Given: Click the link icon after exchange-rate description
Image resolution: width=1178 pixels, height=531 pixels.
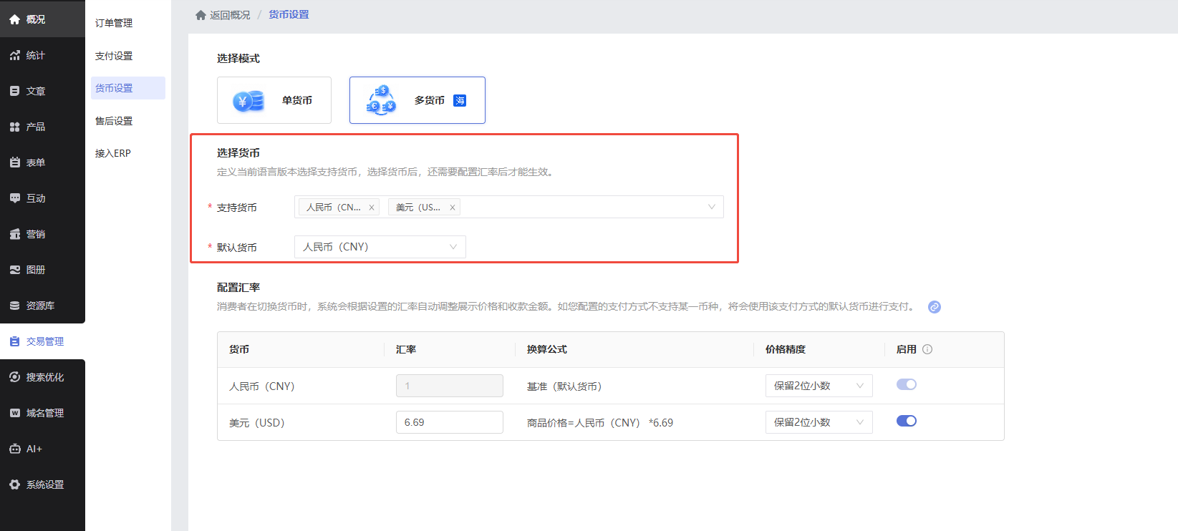Looking at the screenshot, I should click(x=934, y=307).
